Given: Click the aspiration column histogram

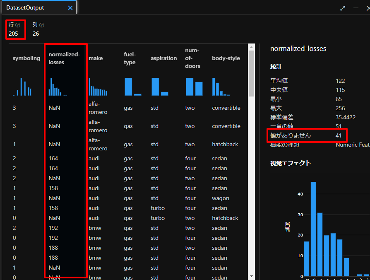Looking at the screenshot, I should pyautogui.click(x=159, y=87).
